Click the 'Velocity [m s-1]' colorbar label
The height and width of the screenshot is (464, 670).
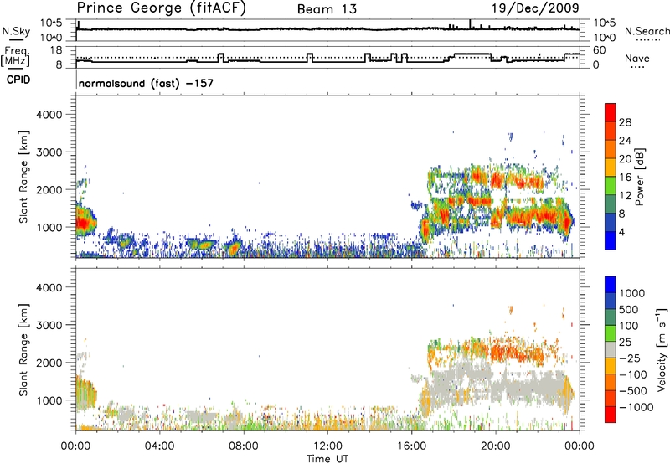pos(662,349)
